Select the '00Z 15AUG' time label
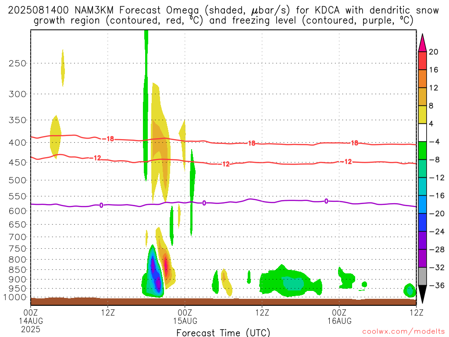This screenshot has width=449, height=337. coord(185,316)
